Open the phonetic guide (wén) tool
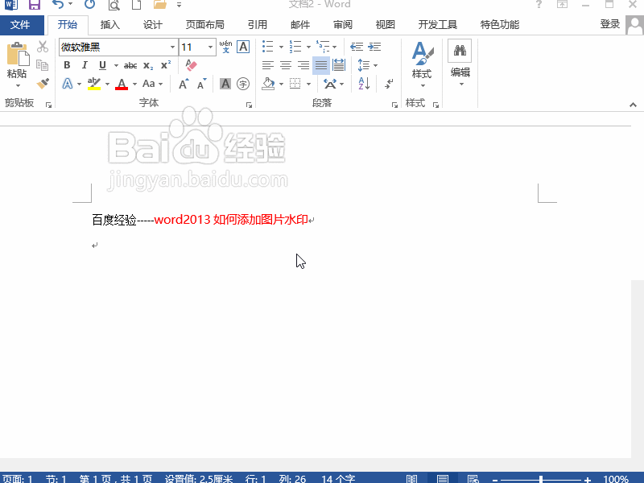This screenshot has width=644, height=483. 225,47
